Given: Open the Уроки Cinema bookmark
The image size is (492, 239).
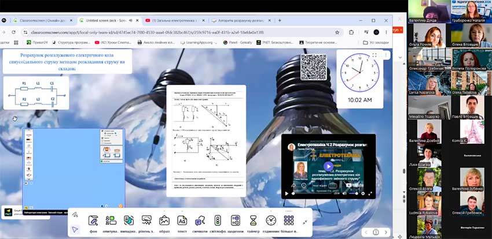Looking at the screenshot, I should click(113, 43).
